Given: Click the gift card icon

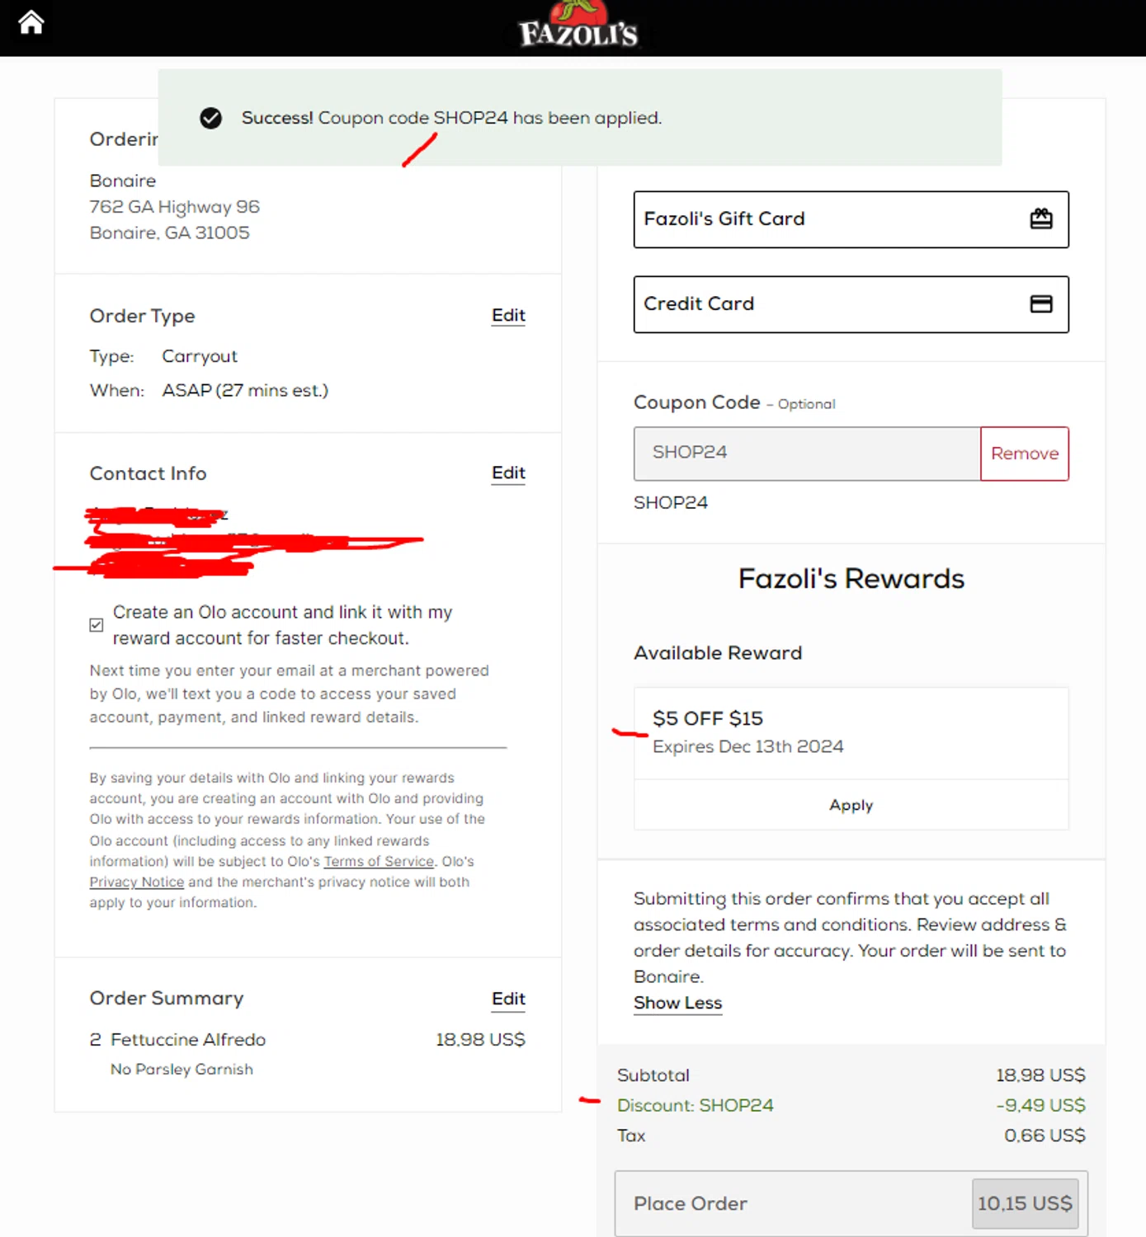Looking at the screenshot, I should [1041, 219].
